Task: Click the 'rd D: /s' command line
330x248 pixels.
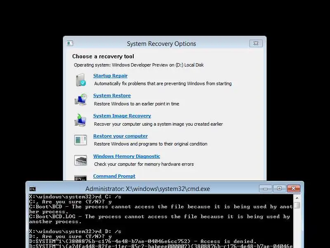Action: point(75,231)
